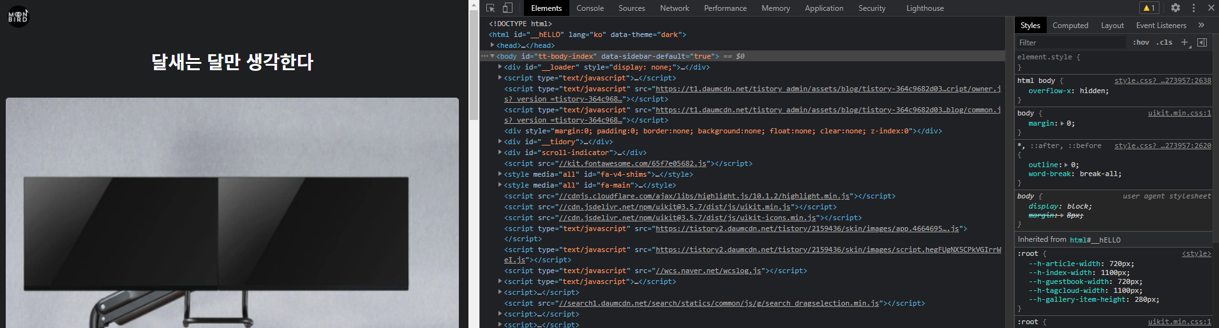Screen dimensions: 1219x328
Task: Switch to the Console tab
Action: point(590,8)
